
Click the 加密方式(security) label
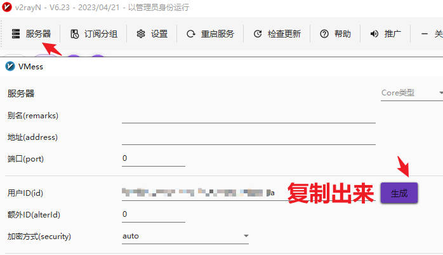tap(39, 237)
